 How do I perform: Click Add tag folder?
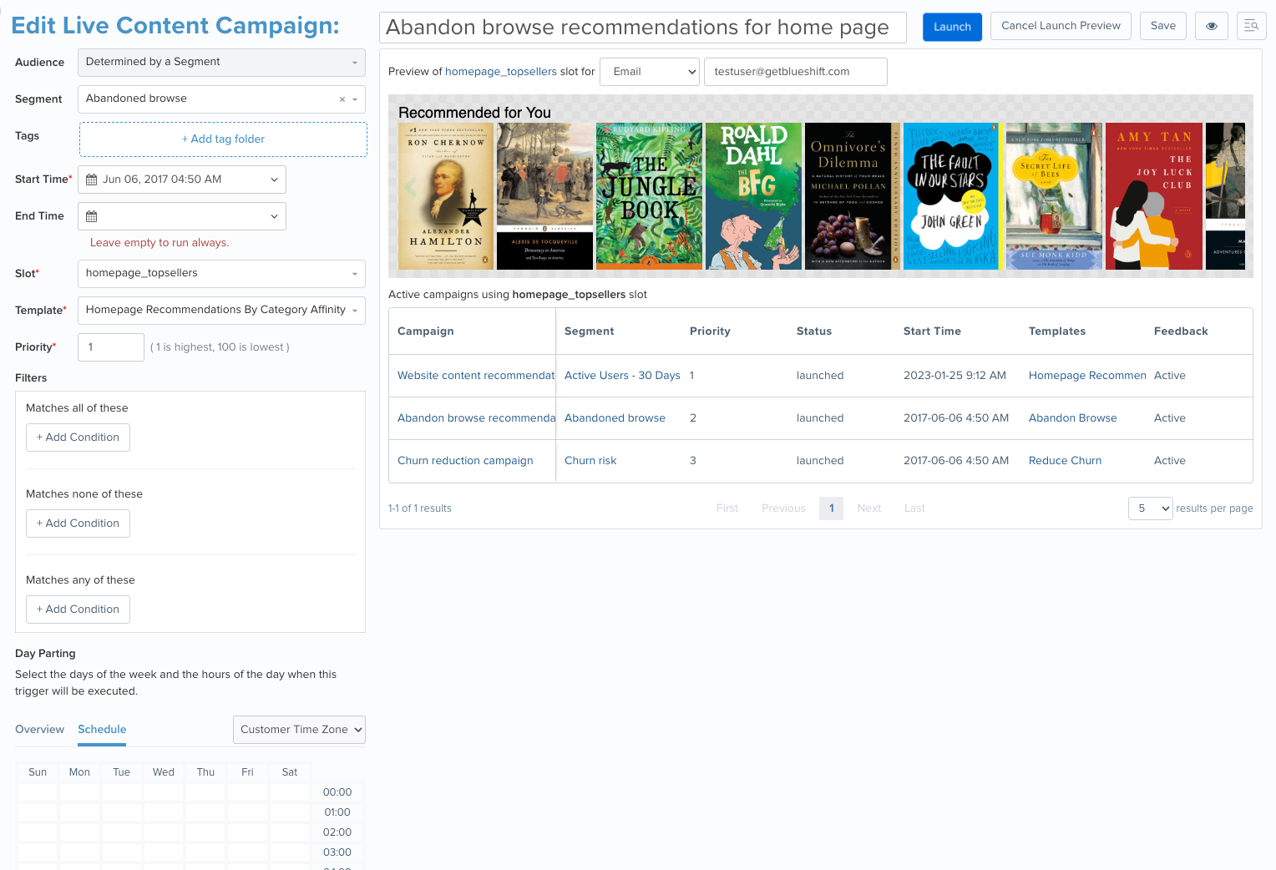223,139
